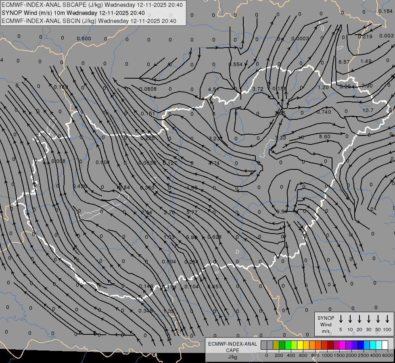Image resolution: width=395 pixels, height=363 pixels.
Task: Click the map value 0.0808
Action: [148, 89]
